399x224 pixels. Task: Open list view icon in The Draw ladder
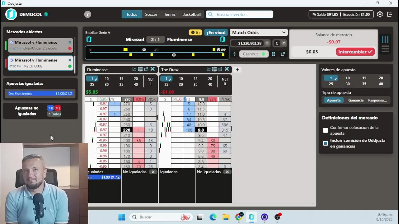pos(214,69)
